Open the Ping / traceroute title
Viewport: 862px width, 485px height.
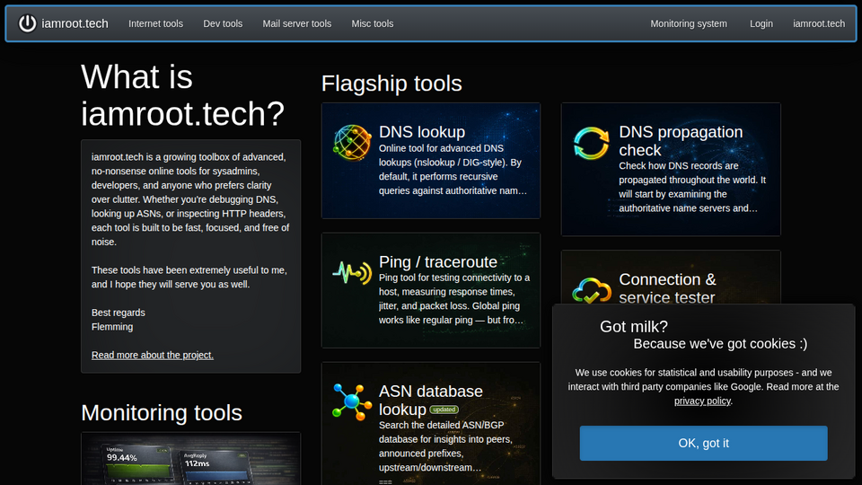[437, 261]
